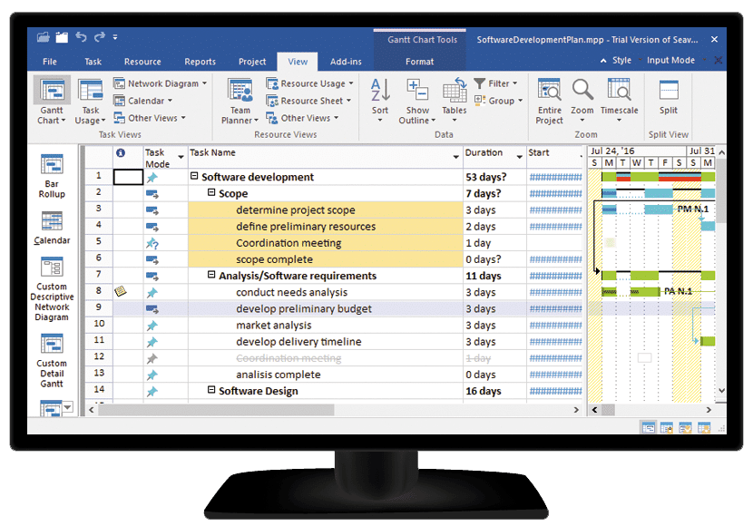Open the Task Name column filter arrow
753x526 pixels.
tap(455, 157)
